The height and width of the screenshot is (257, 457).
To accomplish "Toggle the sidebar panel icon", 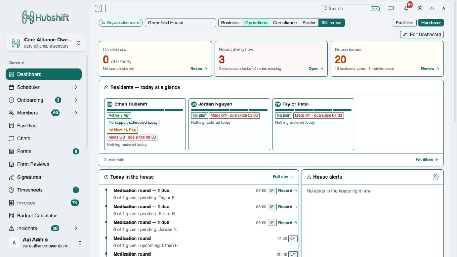I will pos(98,8).
